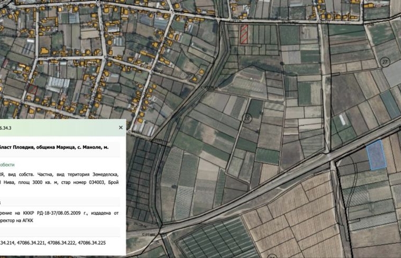Click the order text РД-18-37/08.05.2009

(x=59, y=213)
